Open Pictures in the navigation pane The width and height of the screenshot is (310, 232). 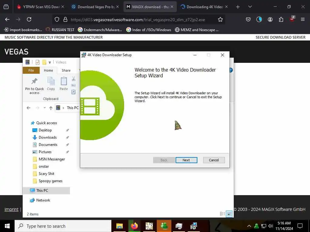coord(42,152)
